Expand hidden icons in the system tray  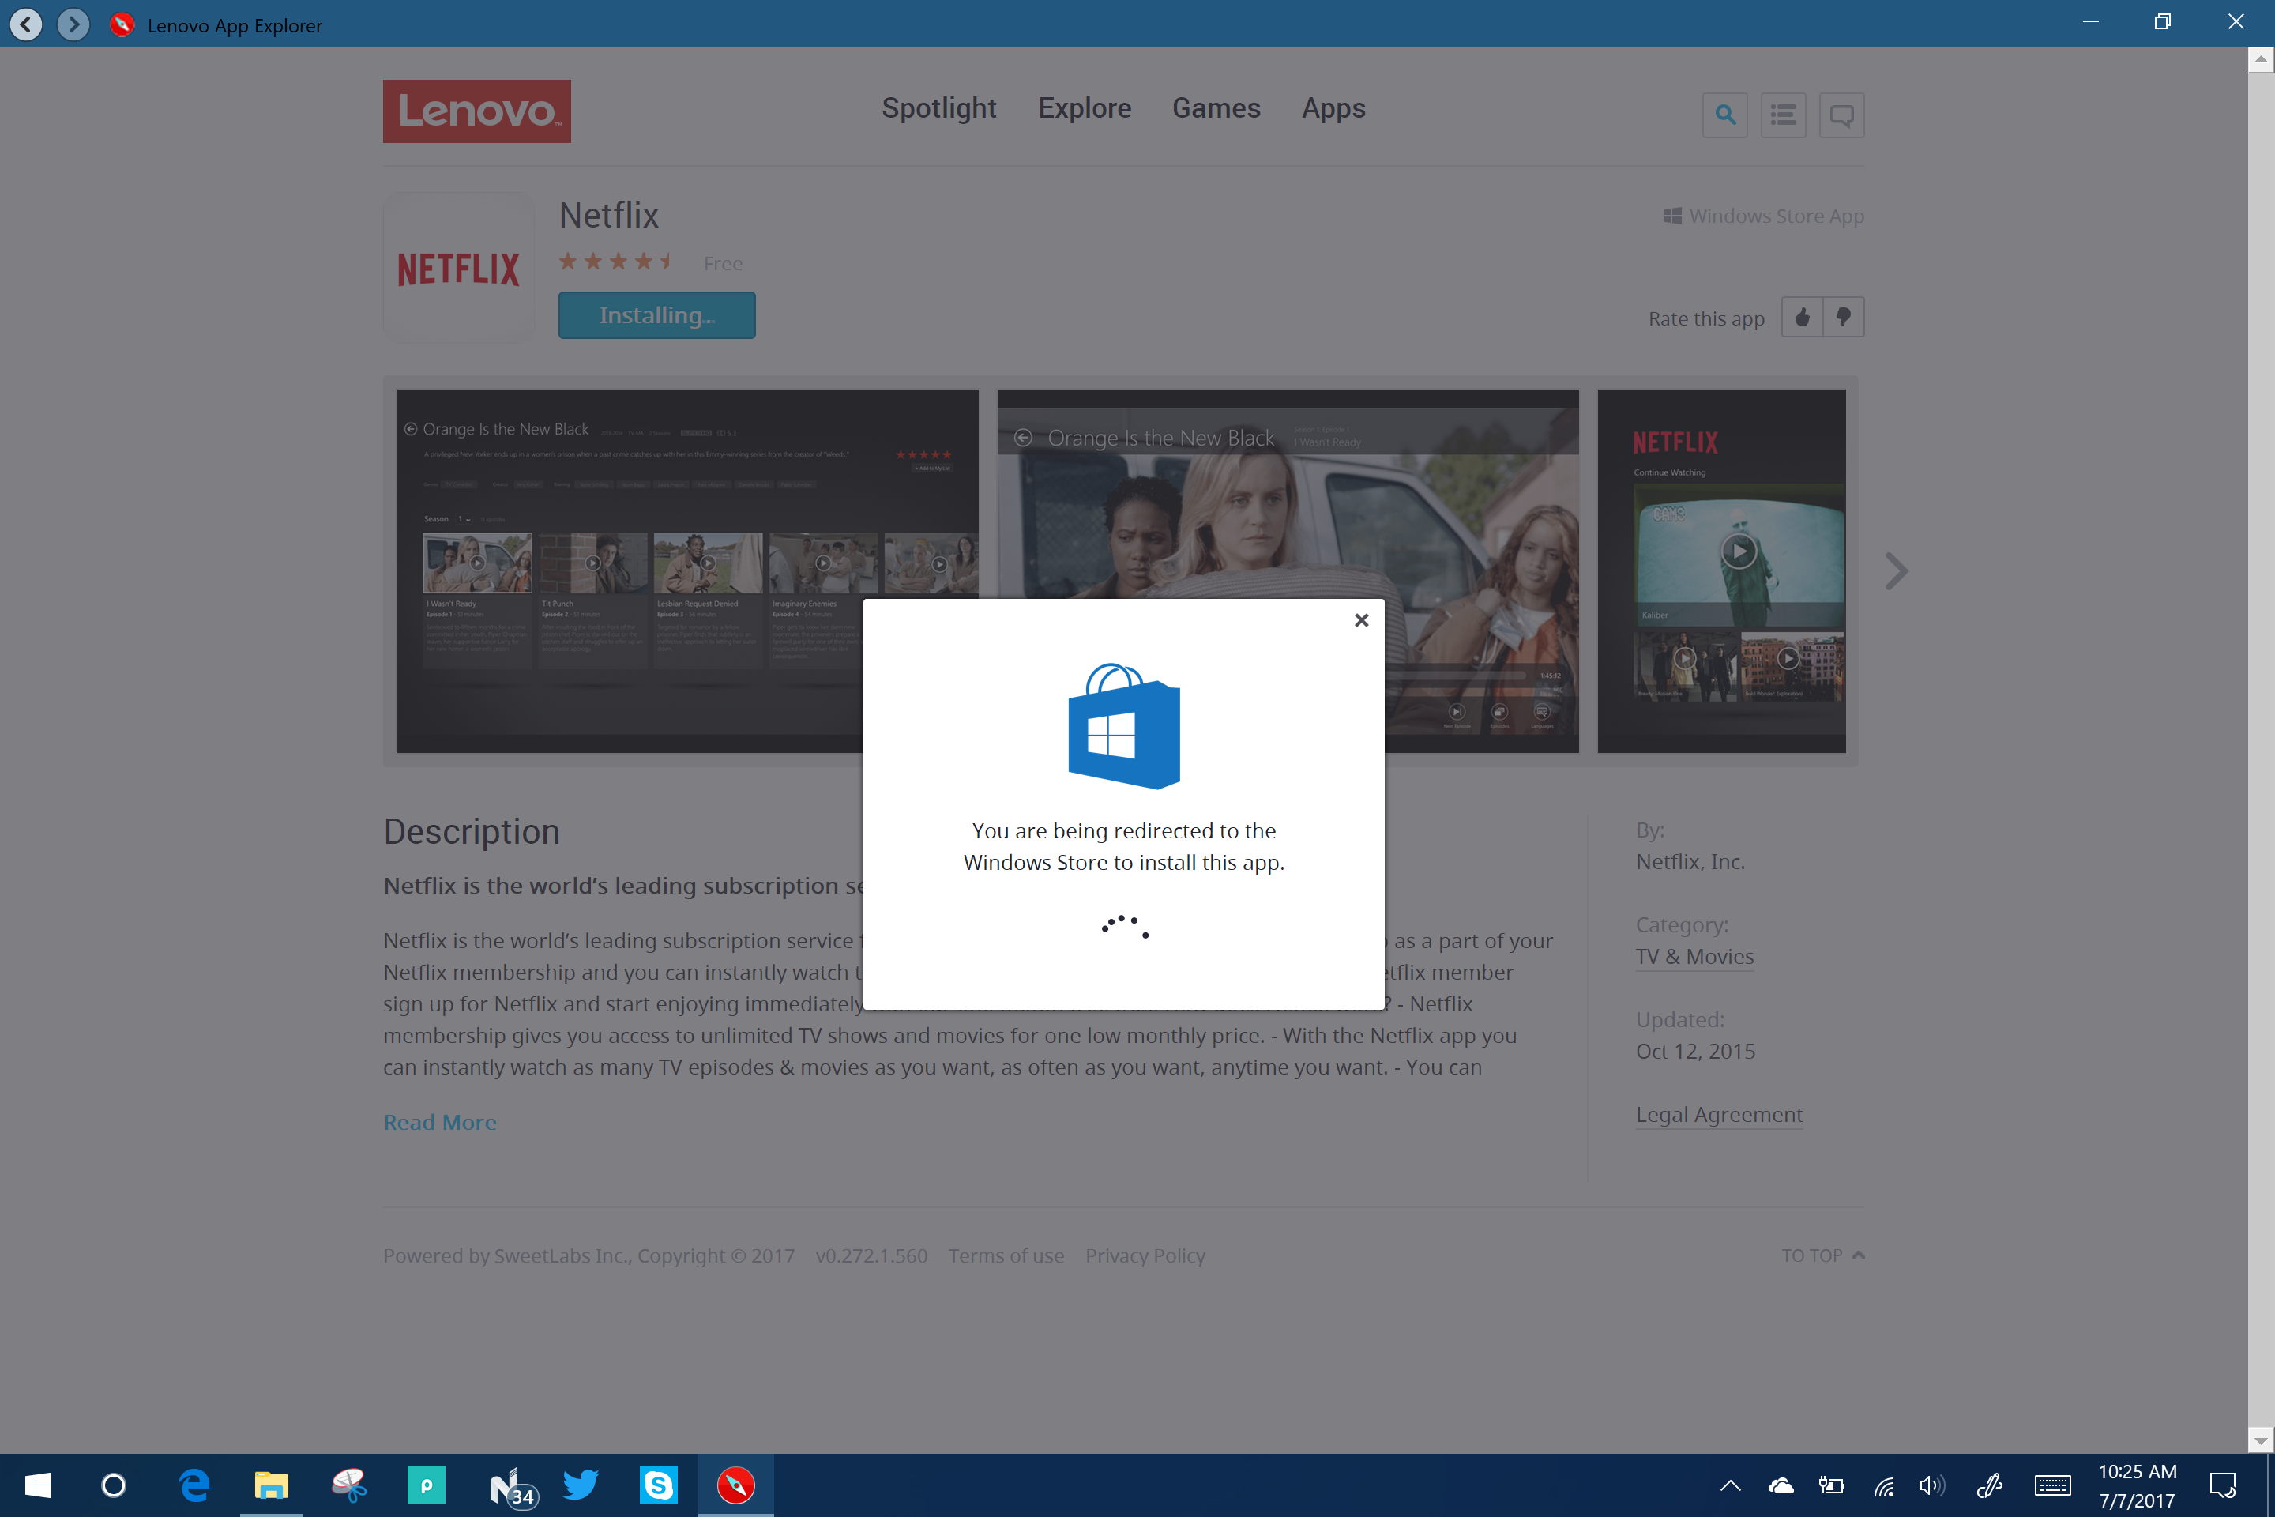[x=1731, y=1485]
